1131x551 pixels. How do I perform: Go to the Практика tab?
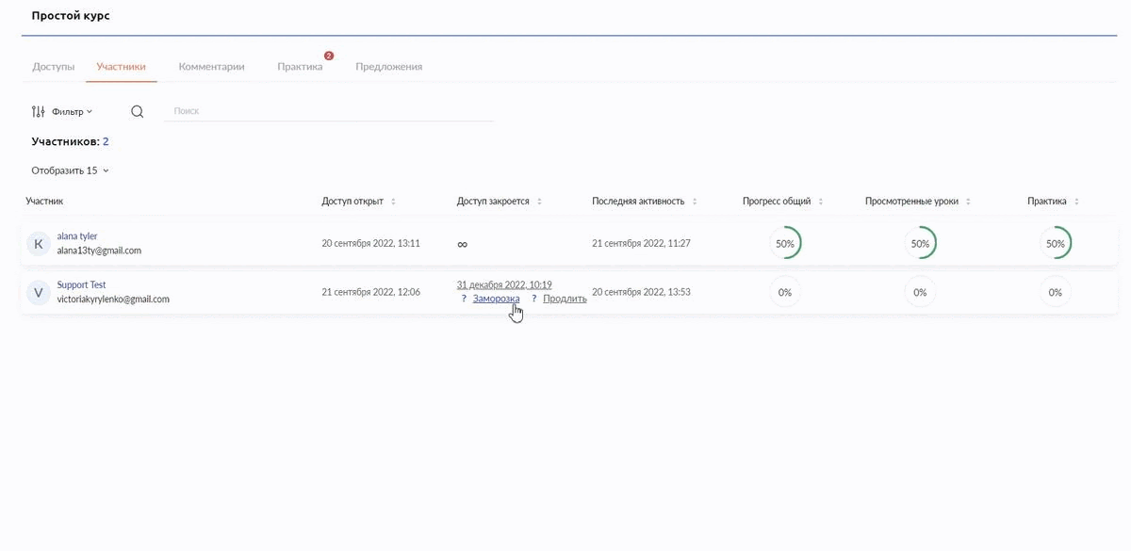[x=300, y=67]
